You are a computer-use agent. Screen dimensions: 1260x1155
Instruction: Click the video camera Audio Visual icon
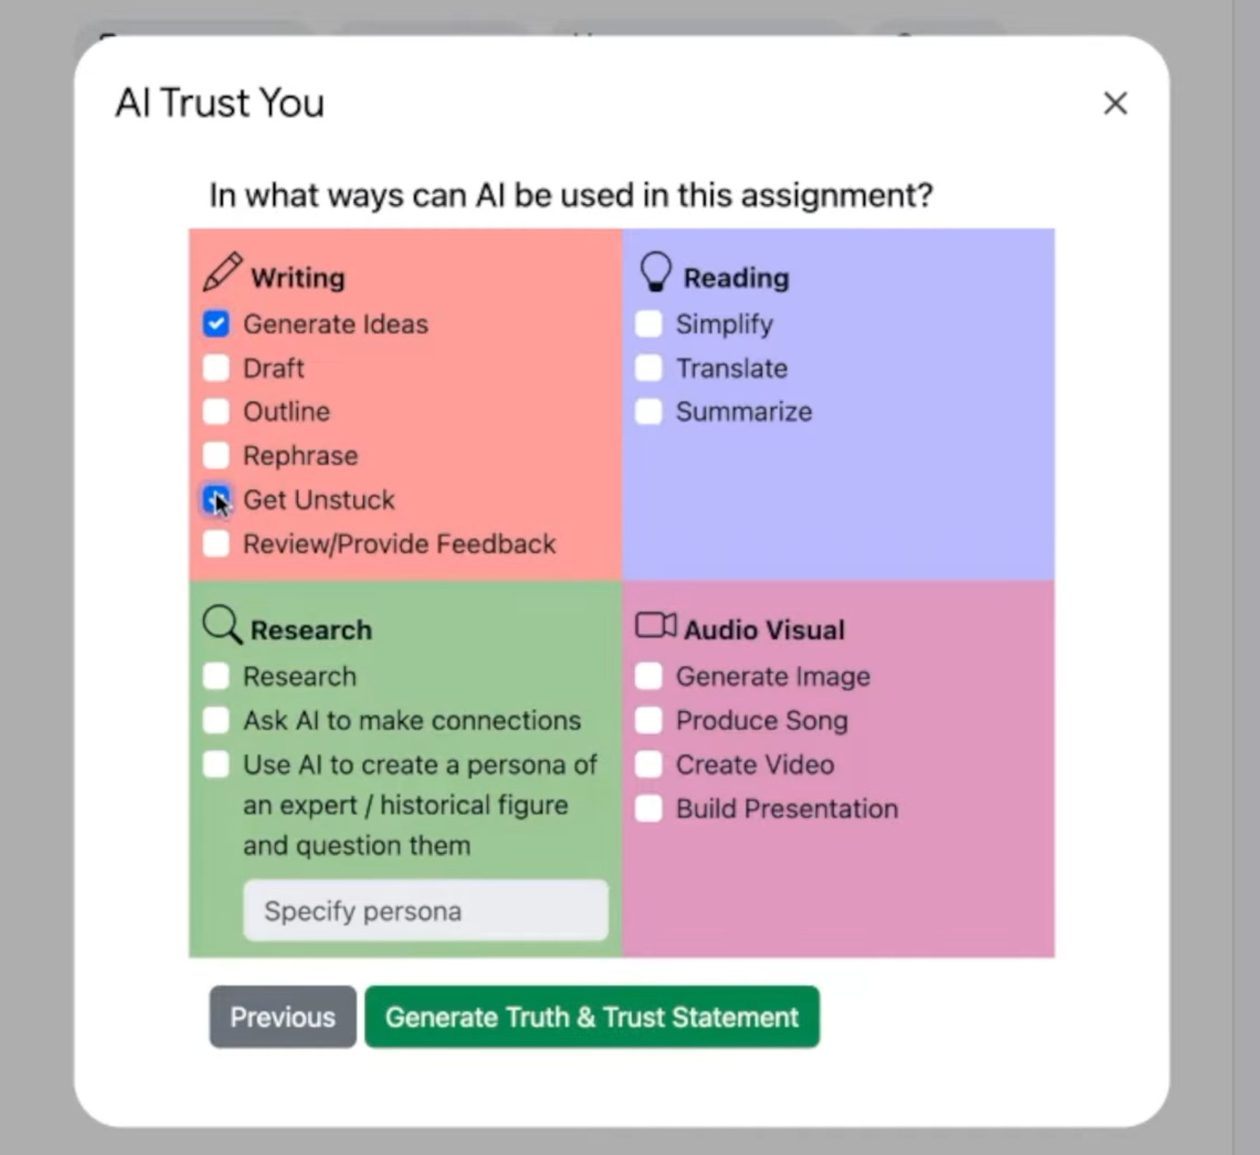655,625
